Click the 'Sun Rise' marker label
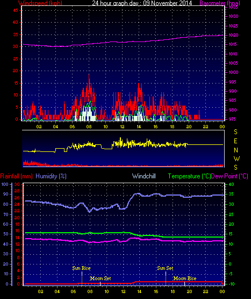Screen dimensions: 251x299 pyautogui.click(x=81, y=268)
